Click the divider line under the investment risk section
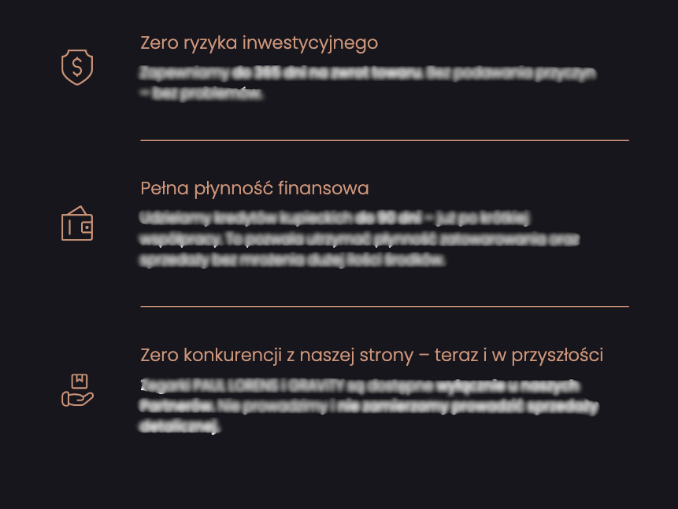The height and width of the screenshot is (509, 678). pyautogui.click(x=384, y=140)
